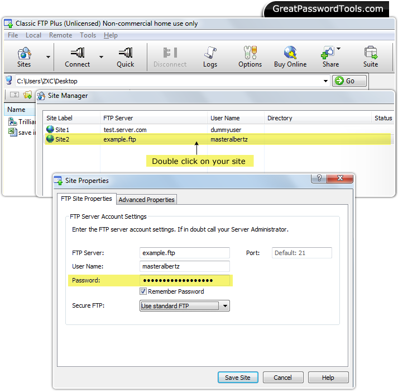This screenshot has width=398, height=391.
Task: Expand the Connect dropdown arrow
Action: [x=101, y=57]
